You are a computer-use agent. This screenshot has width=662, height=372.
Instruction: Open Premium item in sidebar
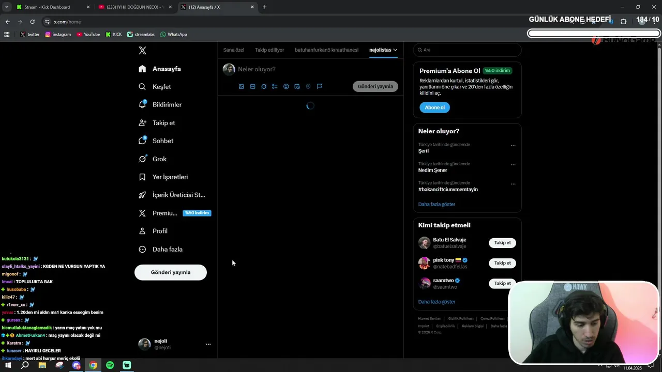click(174, 213)
